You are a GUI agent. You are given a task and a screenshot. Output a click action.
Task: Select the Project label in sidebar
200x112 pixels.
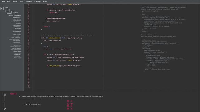(15, 12)
